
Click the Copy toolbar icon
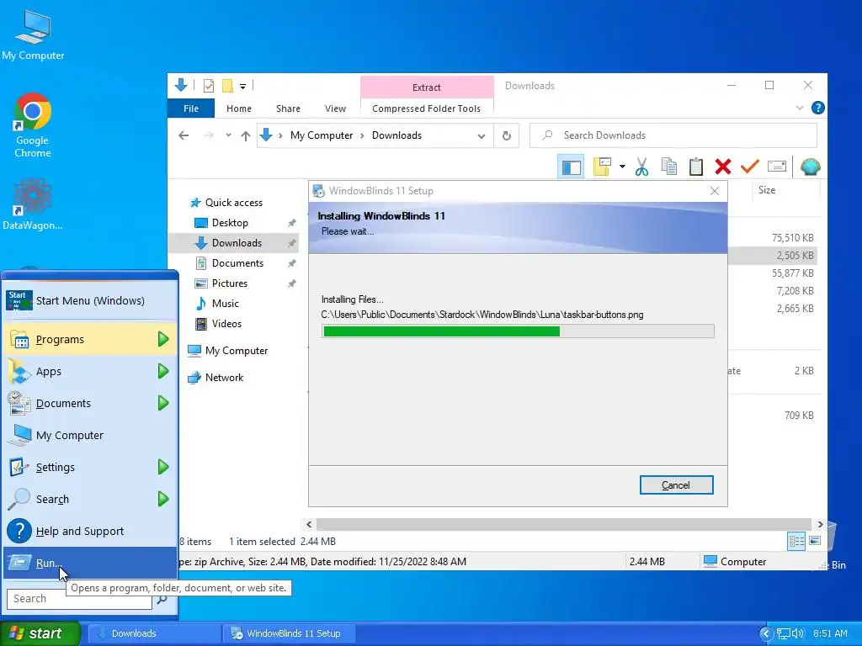coord(669,167)
